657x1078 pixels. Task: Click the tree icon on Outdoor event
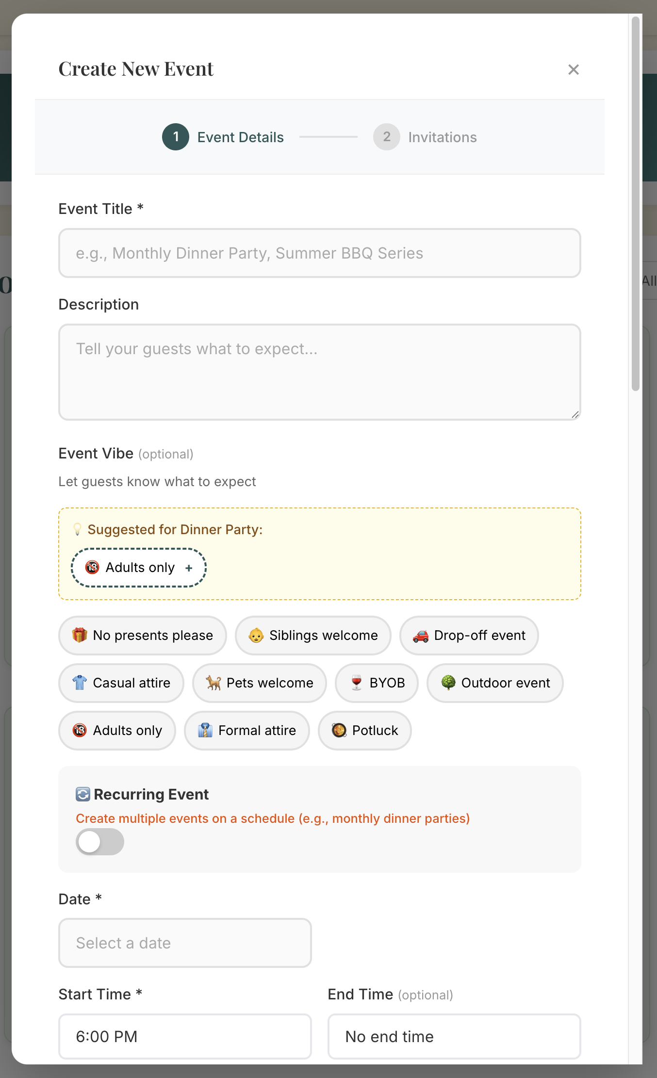point(448,683)
